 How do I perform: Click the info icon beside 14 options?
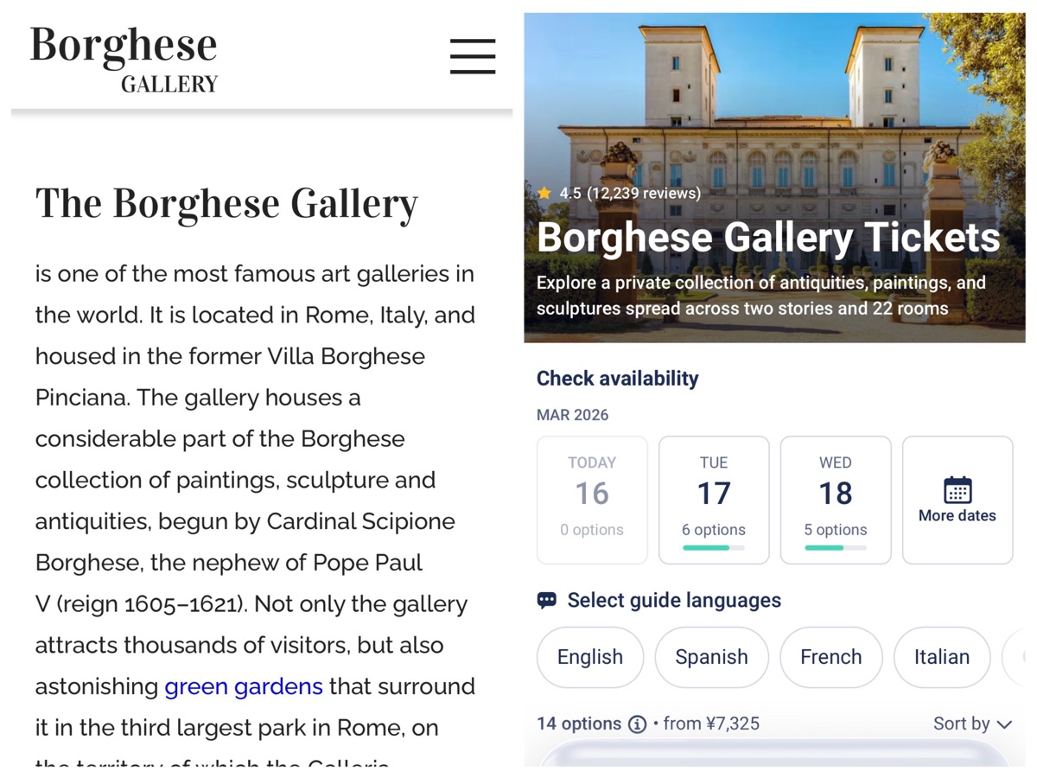coord(638,724)
